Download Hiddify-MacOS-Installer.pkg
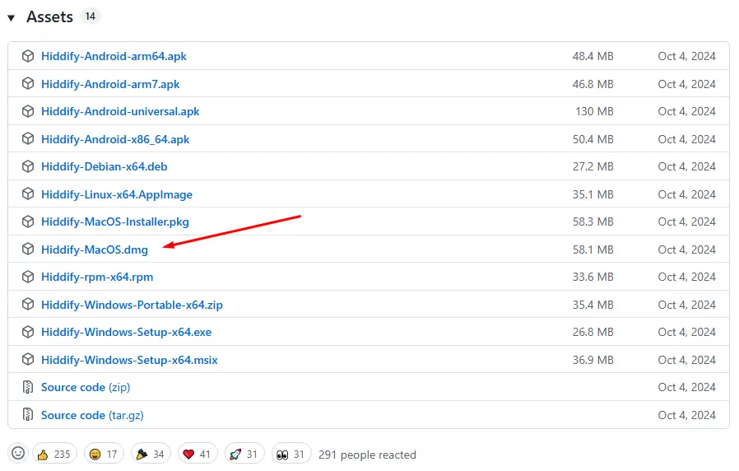 (115, 222)
